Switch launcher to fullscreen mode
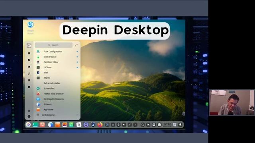Viewport: 255px width, 143px height. pos(76,45)
